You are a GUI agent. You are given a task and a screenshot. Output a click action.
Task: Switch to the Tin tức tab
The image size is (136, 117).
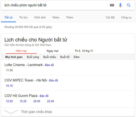23,18
